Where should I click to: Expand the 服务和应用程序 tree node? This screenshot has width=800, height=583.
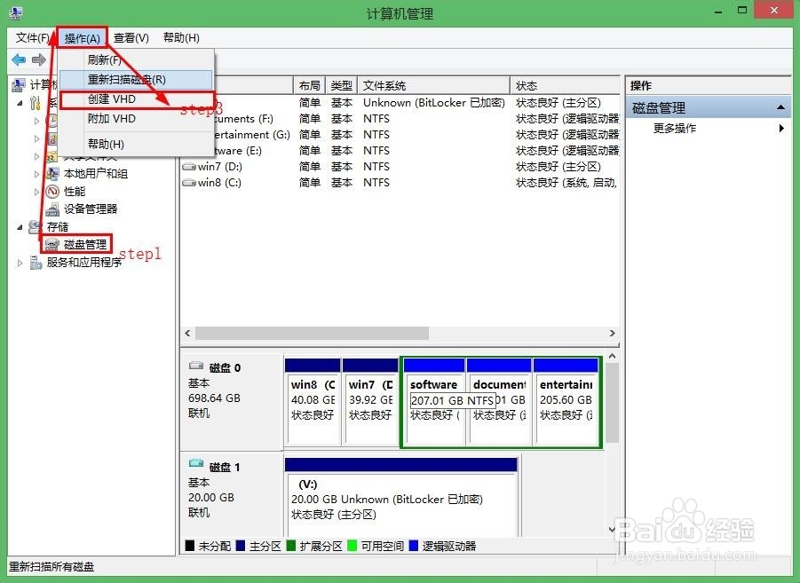(20, 262)
